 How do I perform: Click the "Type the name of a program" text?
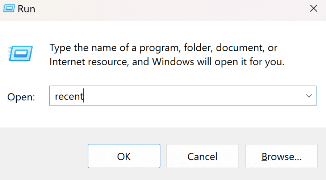[114, 48]
